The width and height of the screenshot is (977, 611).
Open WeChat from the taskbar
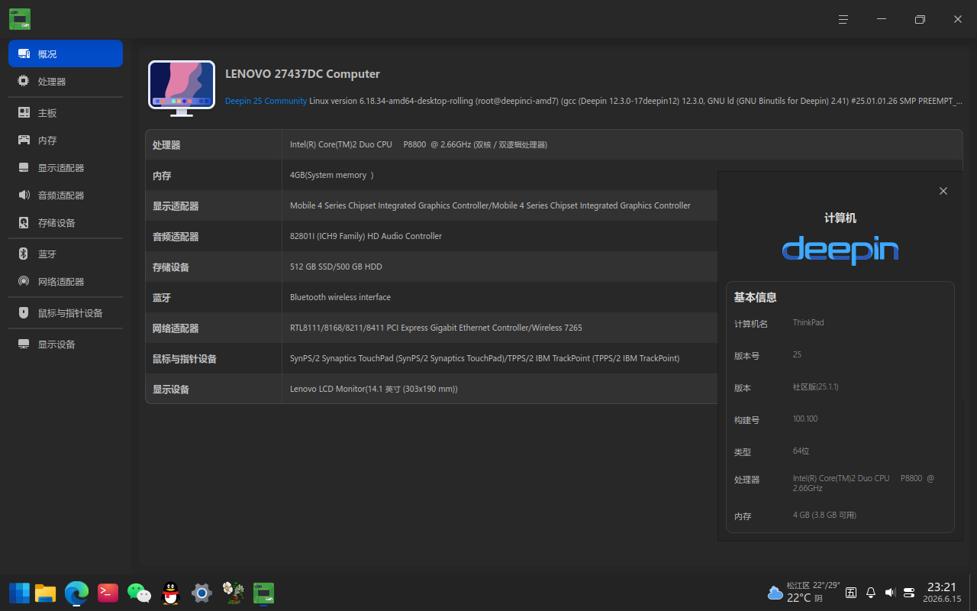139,593
